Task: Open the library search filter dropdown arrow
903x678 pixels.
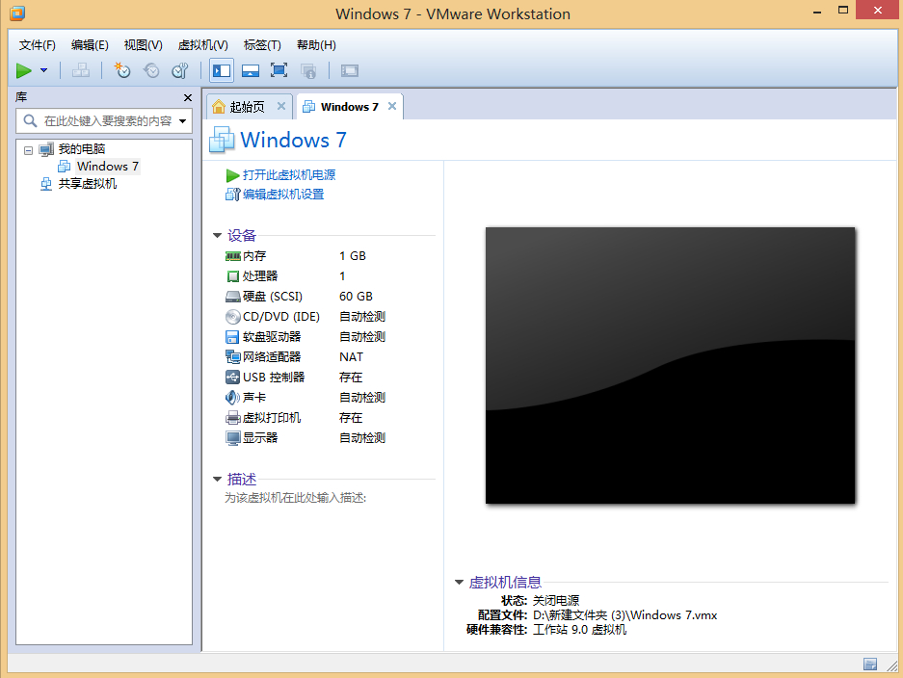Action: [x=182, y=121]
